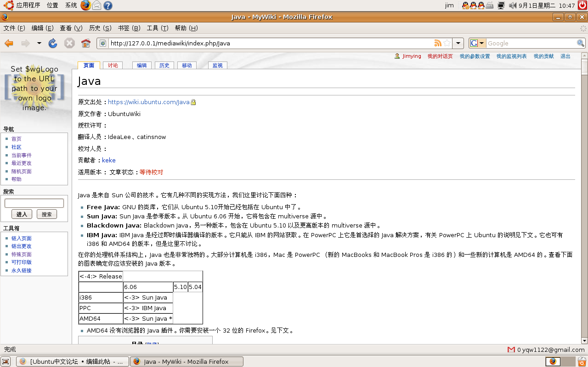Go back with the orange left arrow
This screenshot has width=588, height=367.
[9, 43]
